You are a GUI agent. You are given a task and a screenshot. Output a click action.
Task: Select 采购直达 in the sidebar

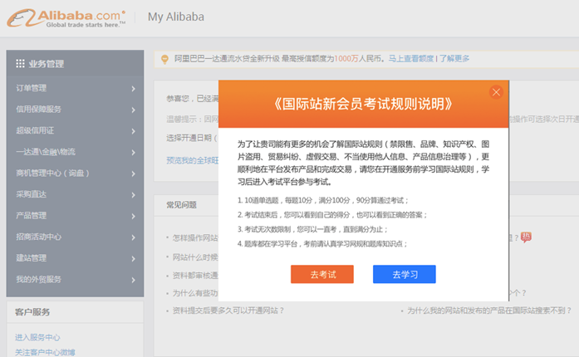(32, 194)
